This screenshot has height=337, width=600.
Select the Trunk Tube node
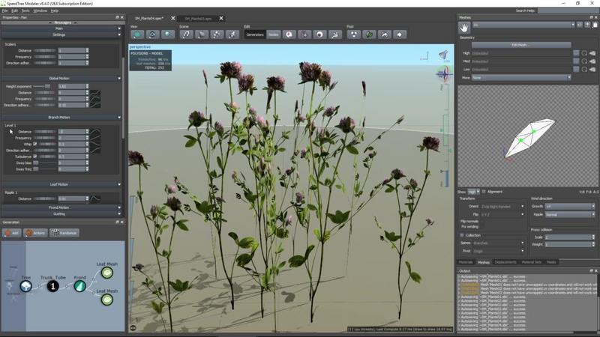tap(52, 286)
